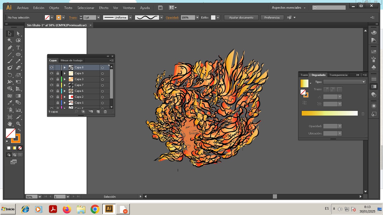This screenshot has height=215, width=383.
Task: Hide Capa 8 layer visibility eye
Action: click(52, 67)
